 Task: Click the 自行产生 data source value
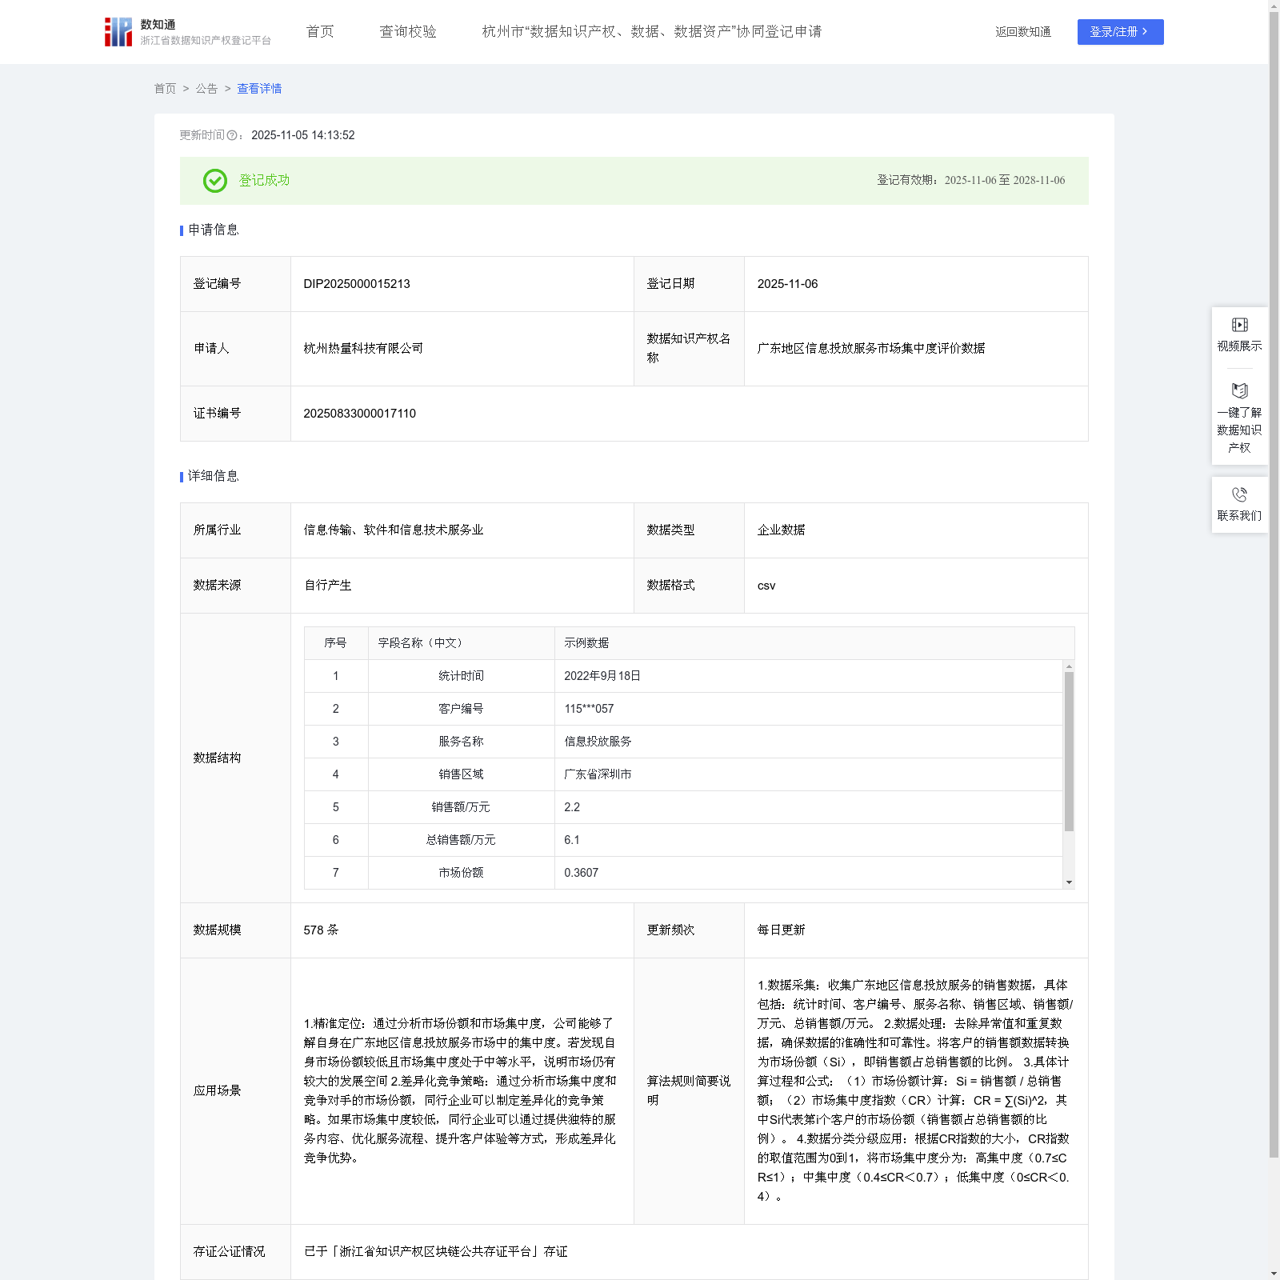pyautogui.click(x=328, y=586)
